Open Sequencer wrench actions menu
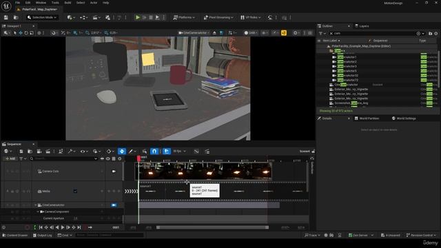Screen dimensions: 441x248 click(71, 152)
